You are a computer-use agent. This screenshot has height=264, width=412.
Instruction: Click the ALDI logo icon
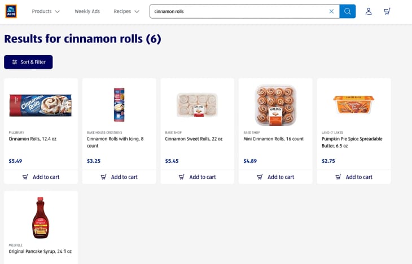tap(11, 11)
